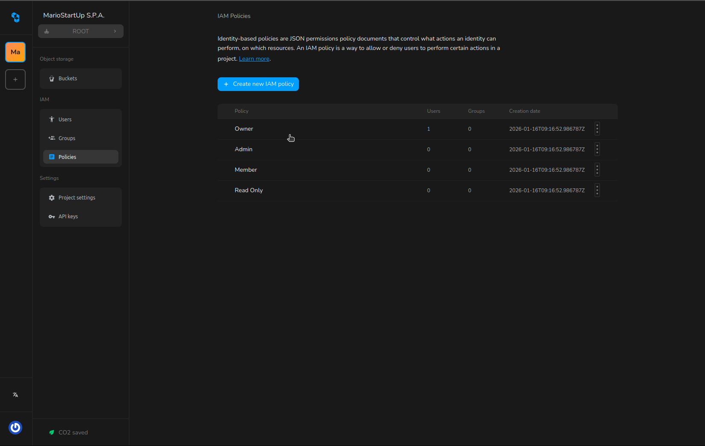Click the app logo in top-left corner
Viewport: 705px width, 446px height.
coord(15,17)
